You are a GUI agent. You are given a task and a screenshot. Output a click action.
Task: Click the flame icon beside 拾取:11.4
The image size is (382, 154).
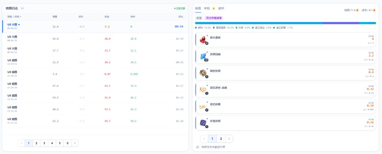[x=357, y=10]
